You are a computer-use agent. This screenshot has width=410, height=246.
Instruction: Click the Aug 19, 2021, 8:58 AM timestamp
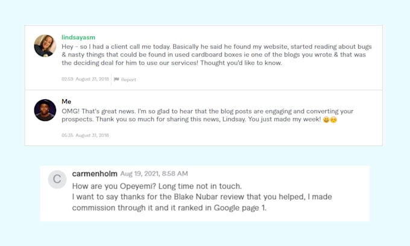[154, 174]
